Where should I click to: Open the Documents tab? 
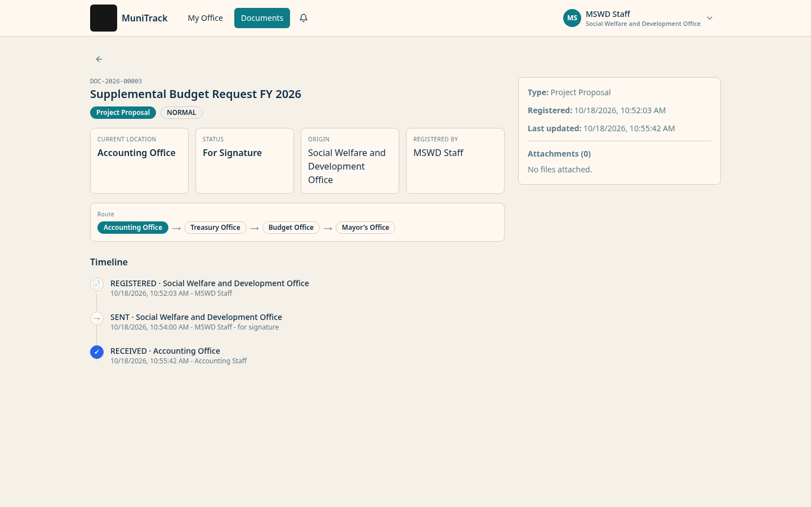click(262, 18)
